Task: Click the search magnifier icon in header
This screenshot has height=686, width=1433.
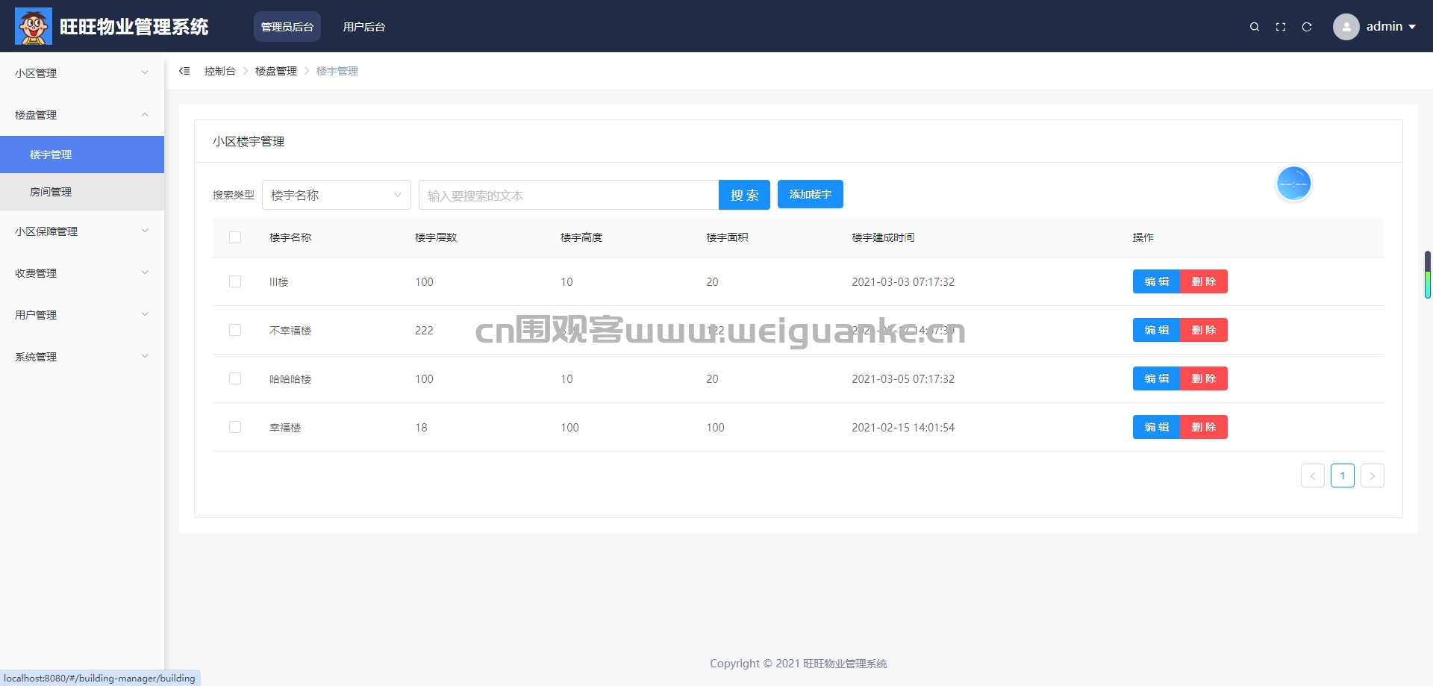Action: (1255, 27)
